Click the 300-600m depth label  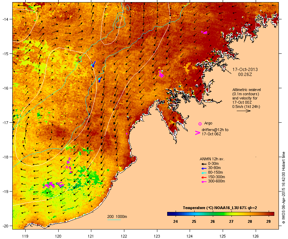(216, 181)
